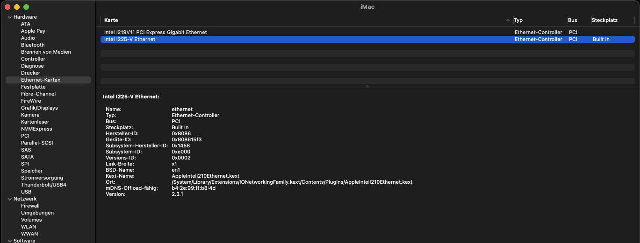640x243 pixels.
Task: Click the Version value 2.3.1
Action: [x=177, y=194]
